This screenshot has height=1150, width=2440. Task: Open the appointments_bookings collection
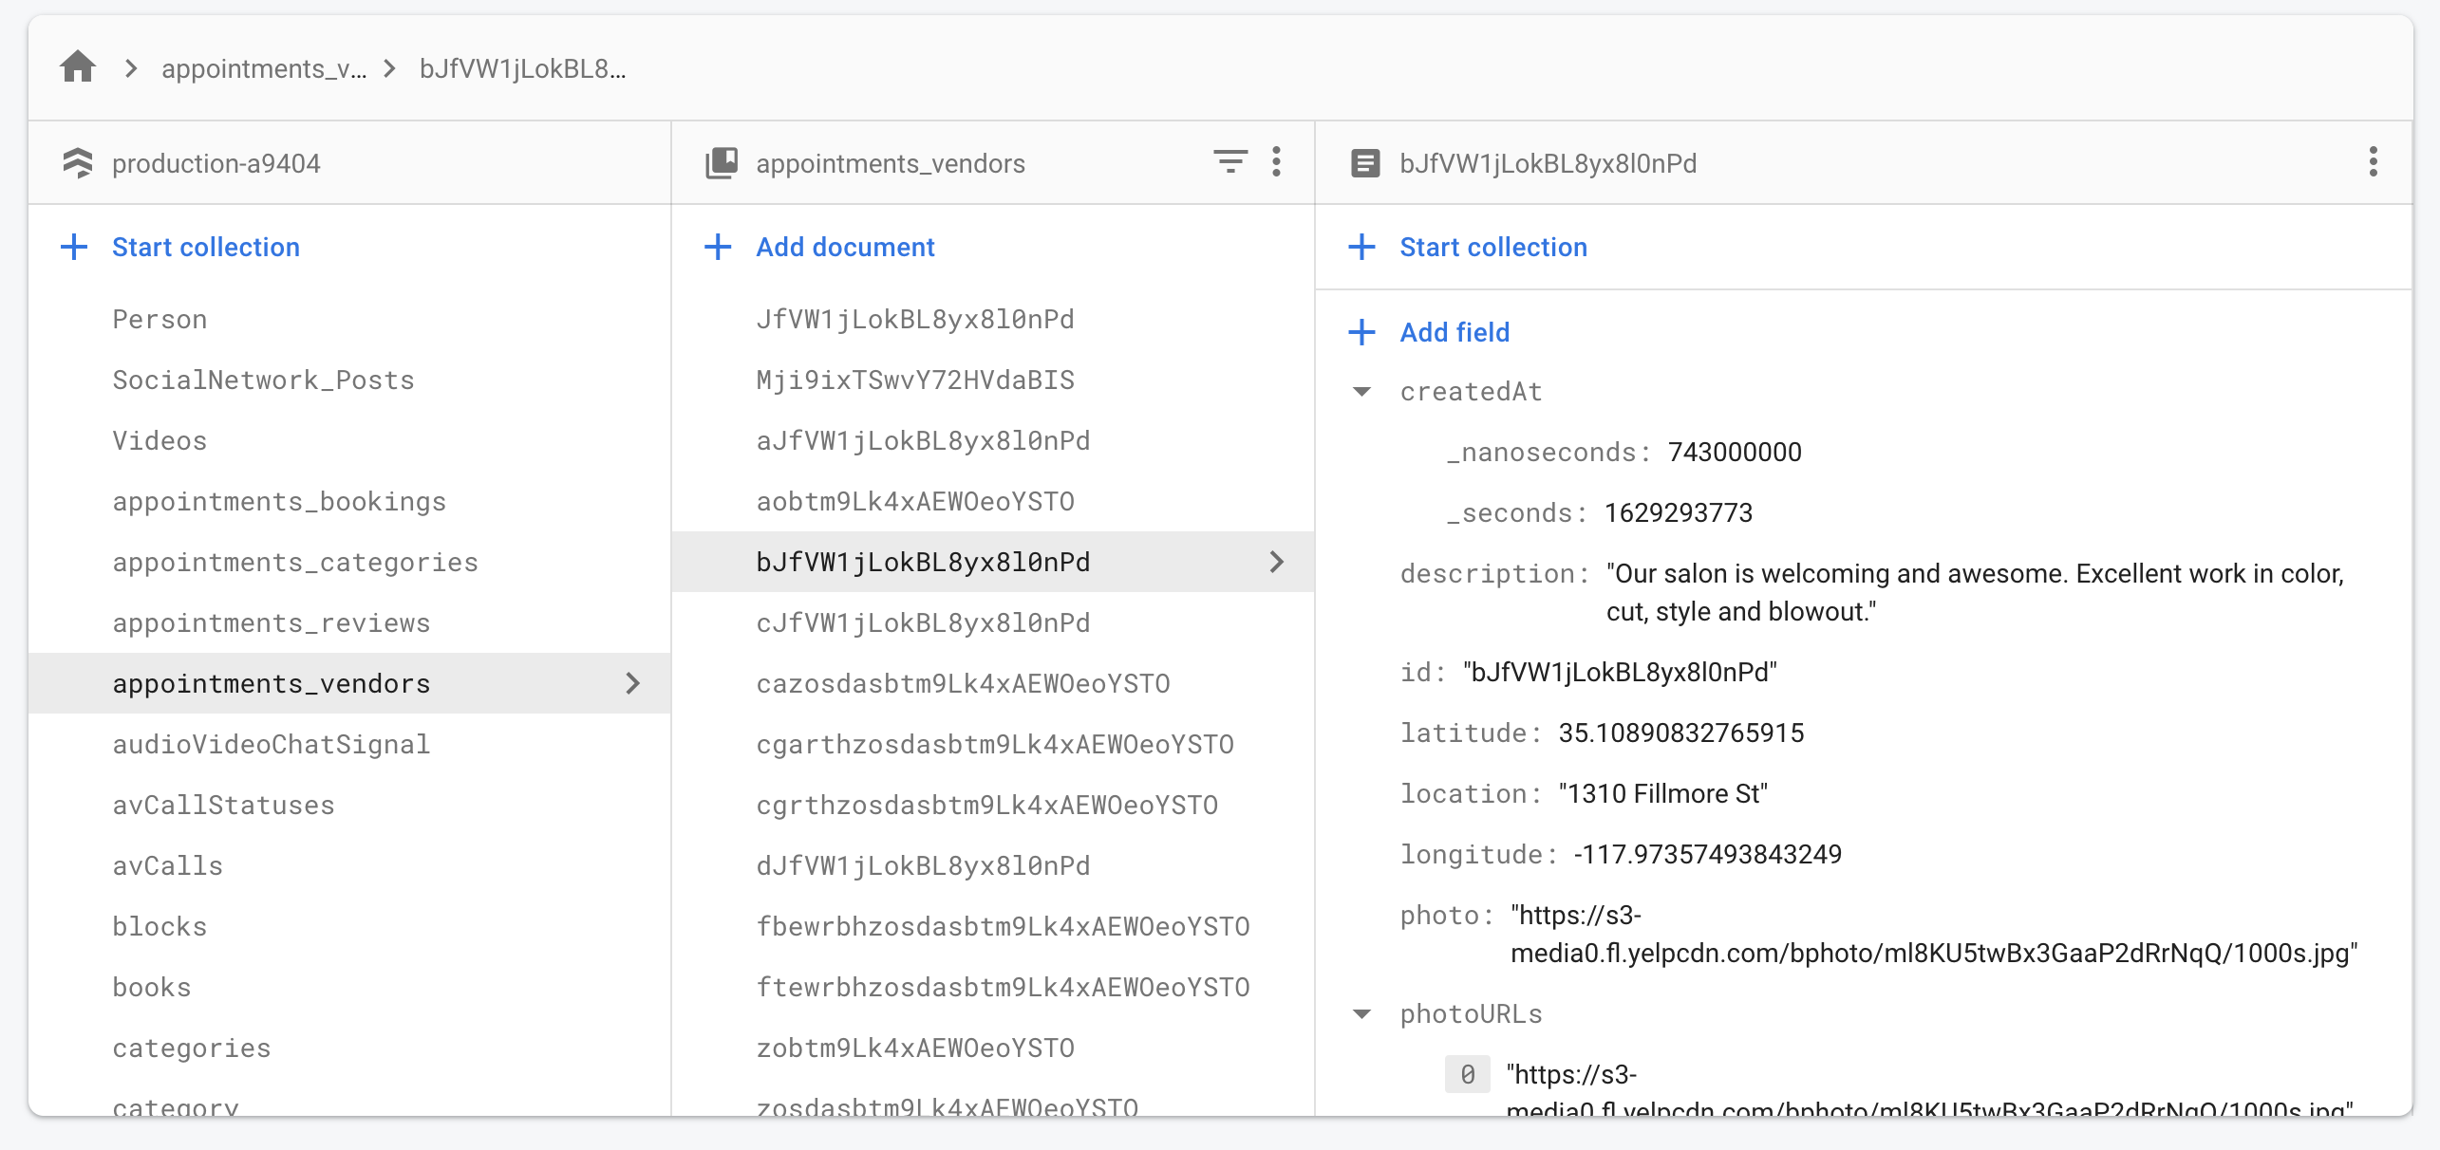point(279,502)
